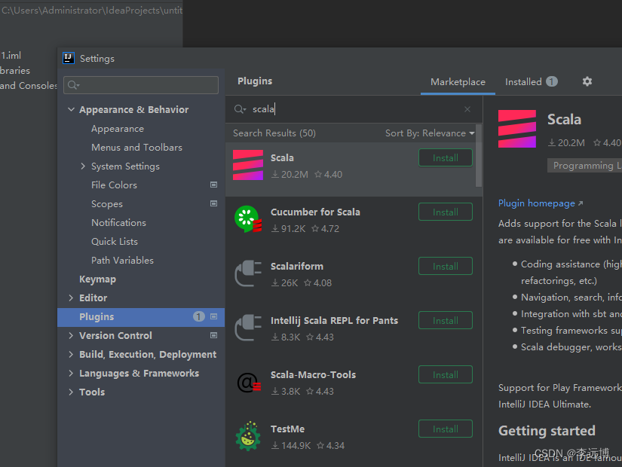Click the TestMe plugin icon
This screenshot has height=467, width=622.
248,436
